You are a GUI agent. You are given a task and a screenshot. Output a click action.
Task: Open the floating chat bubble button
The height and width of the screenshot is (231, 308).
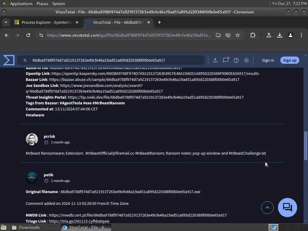(x=287, y=208)
